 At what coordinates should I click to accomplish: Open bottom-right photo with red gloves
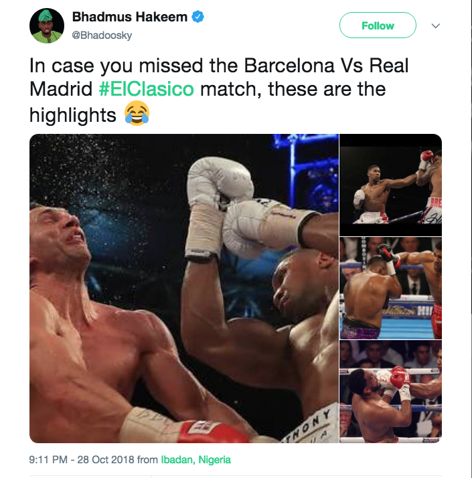[x=390, y=392]
